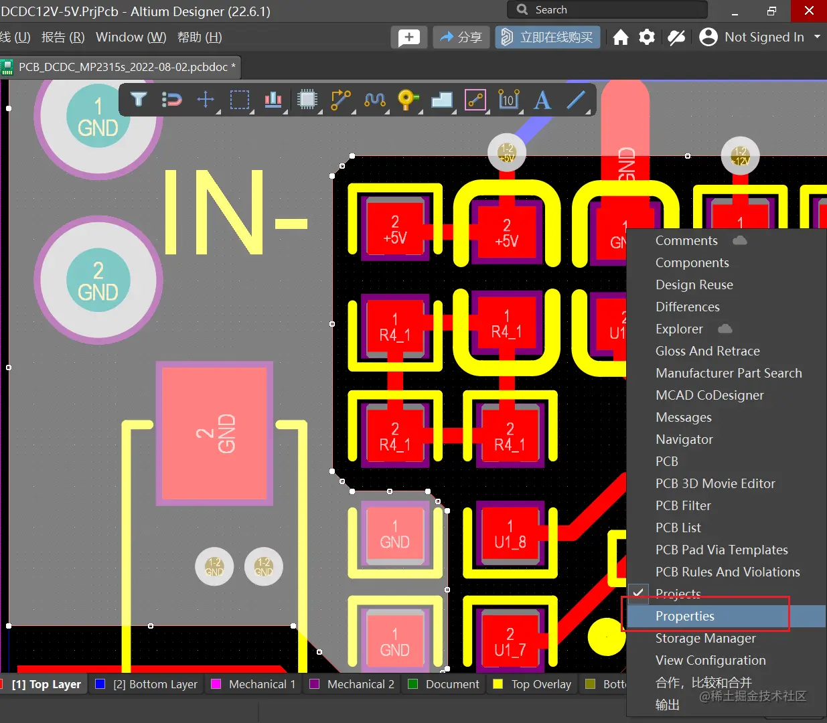827x723 pixels.
Task: Open the Home page icon
Action: (621, 37)
